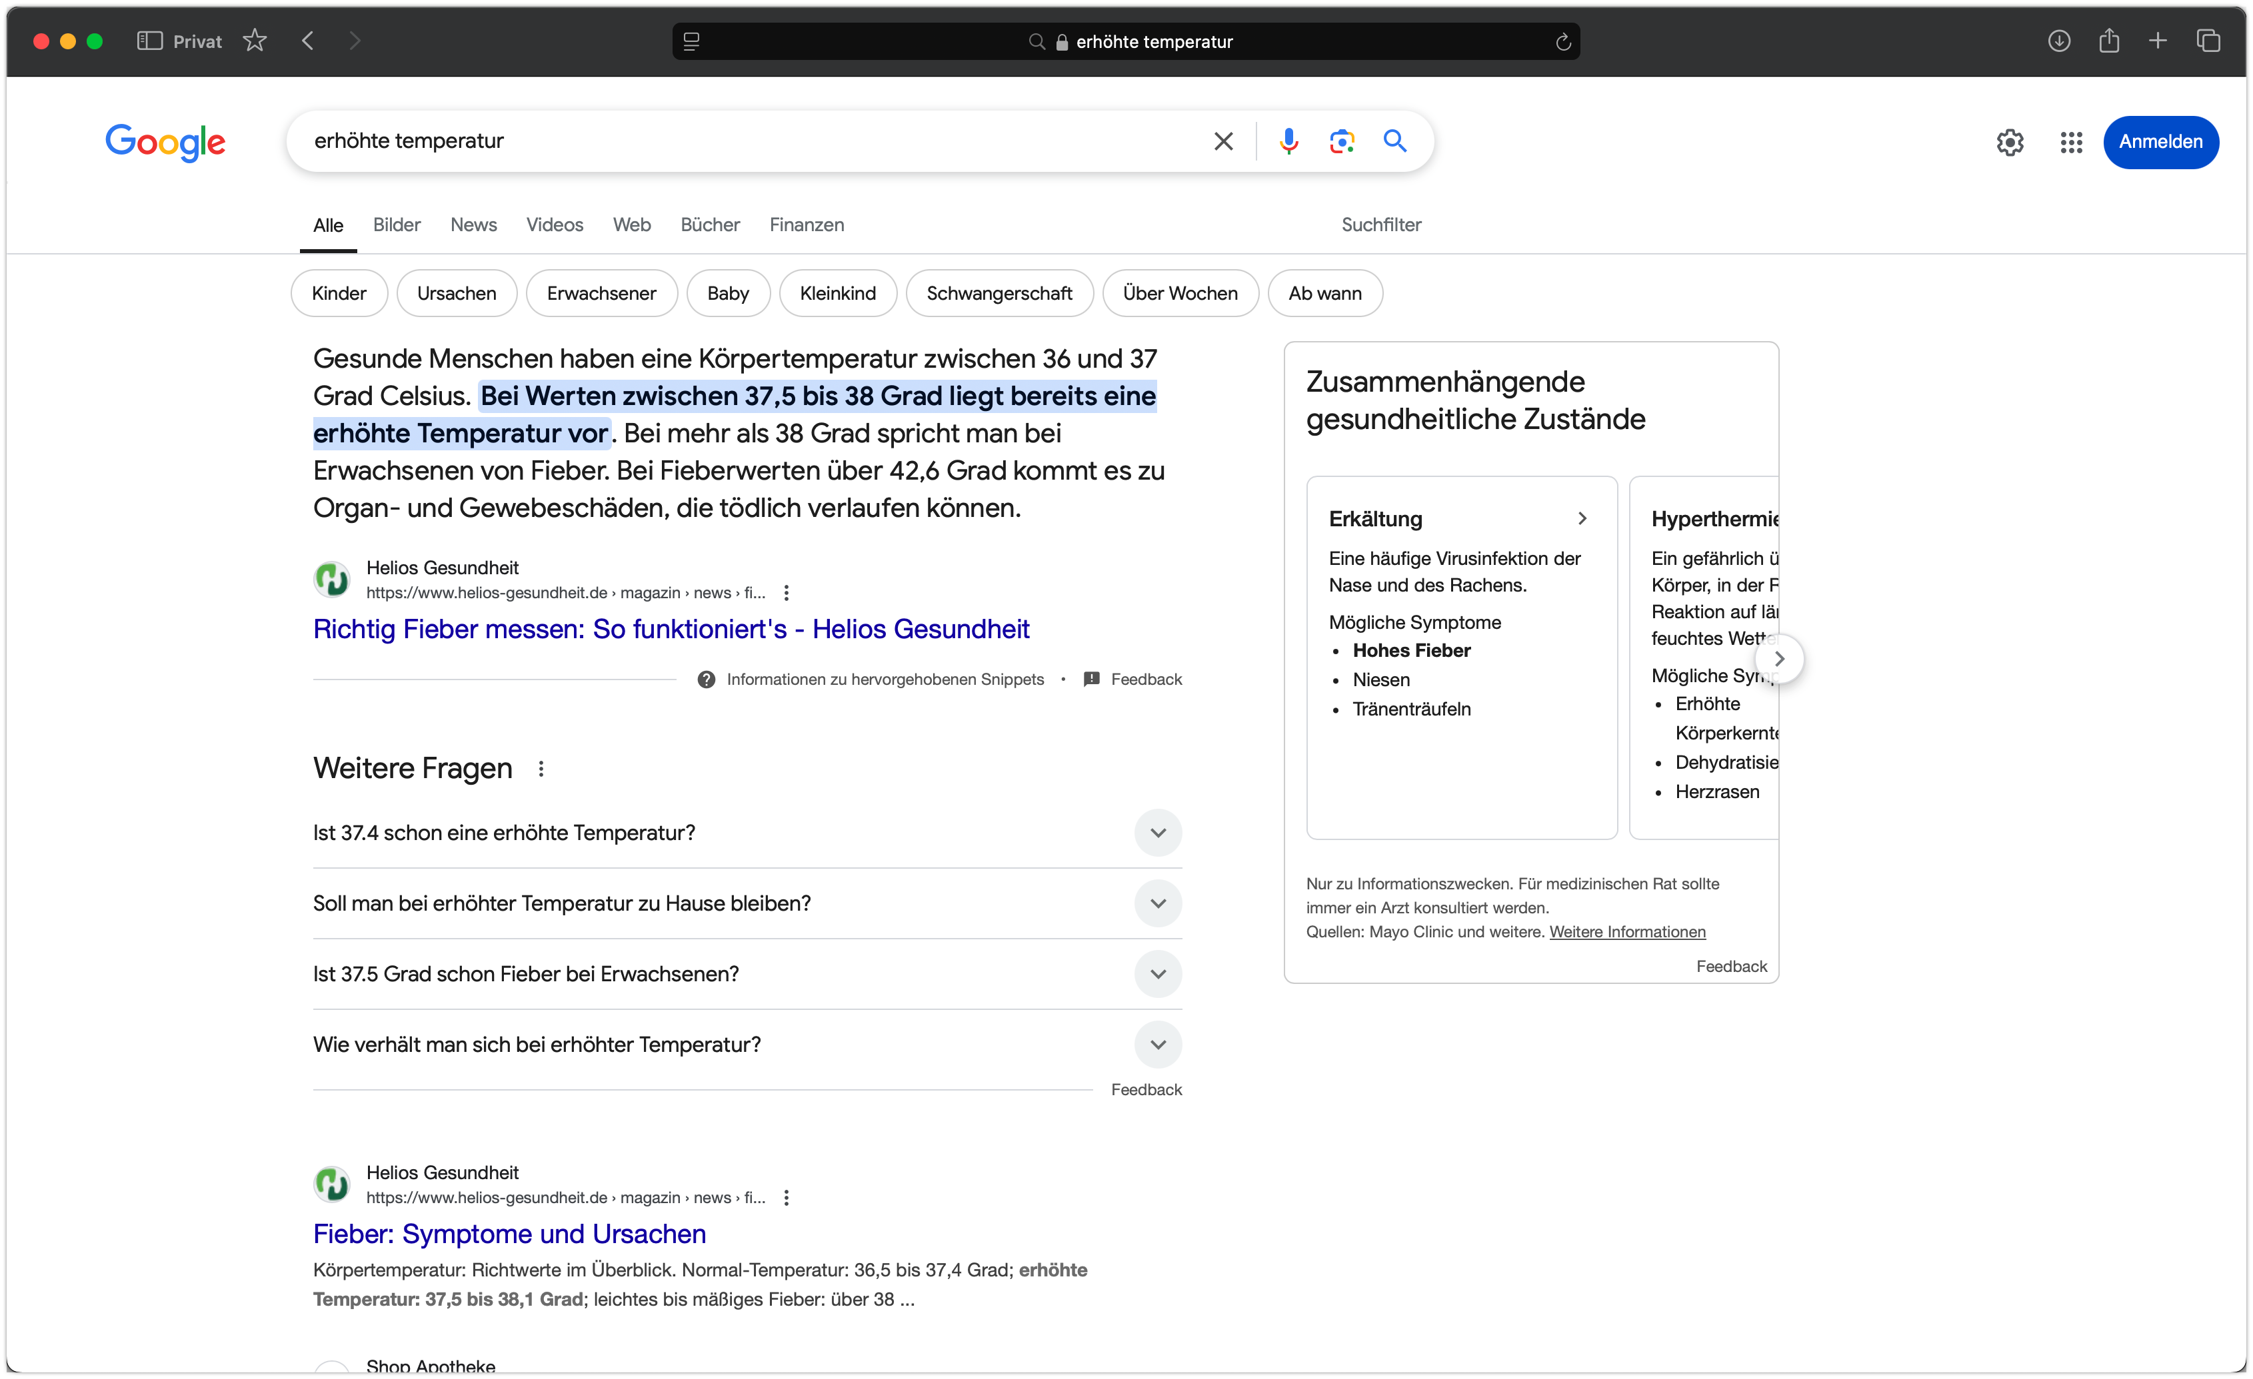The height and width of the screenshot is (1379, 2253).
Task: Click the next arrow on the health conditions carousel
Action: tap(1780, 658)
